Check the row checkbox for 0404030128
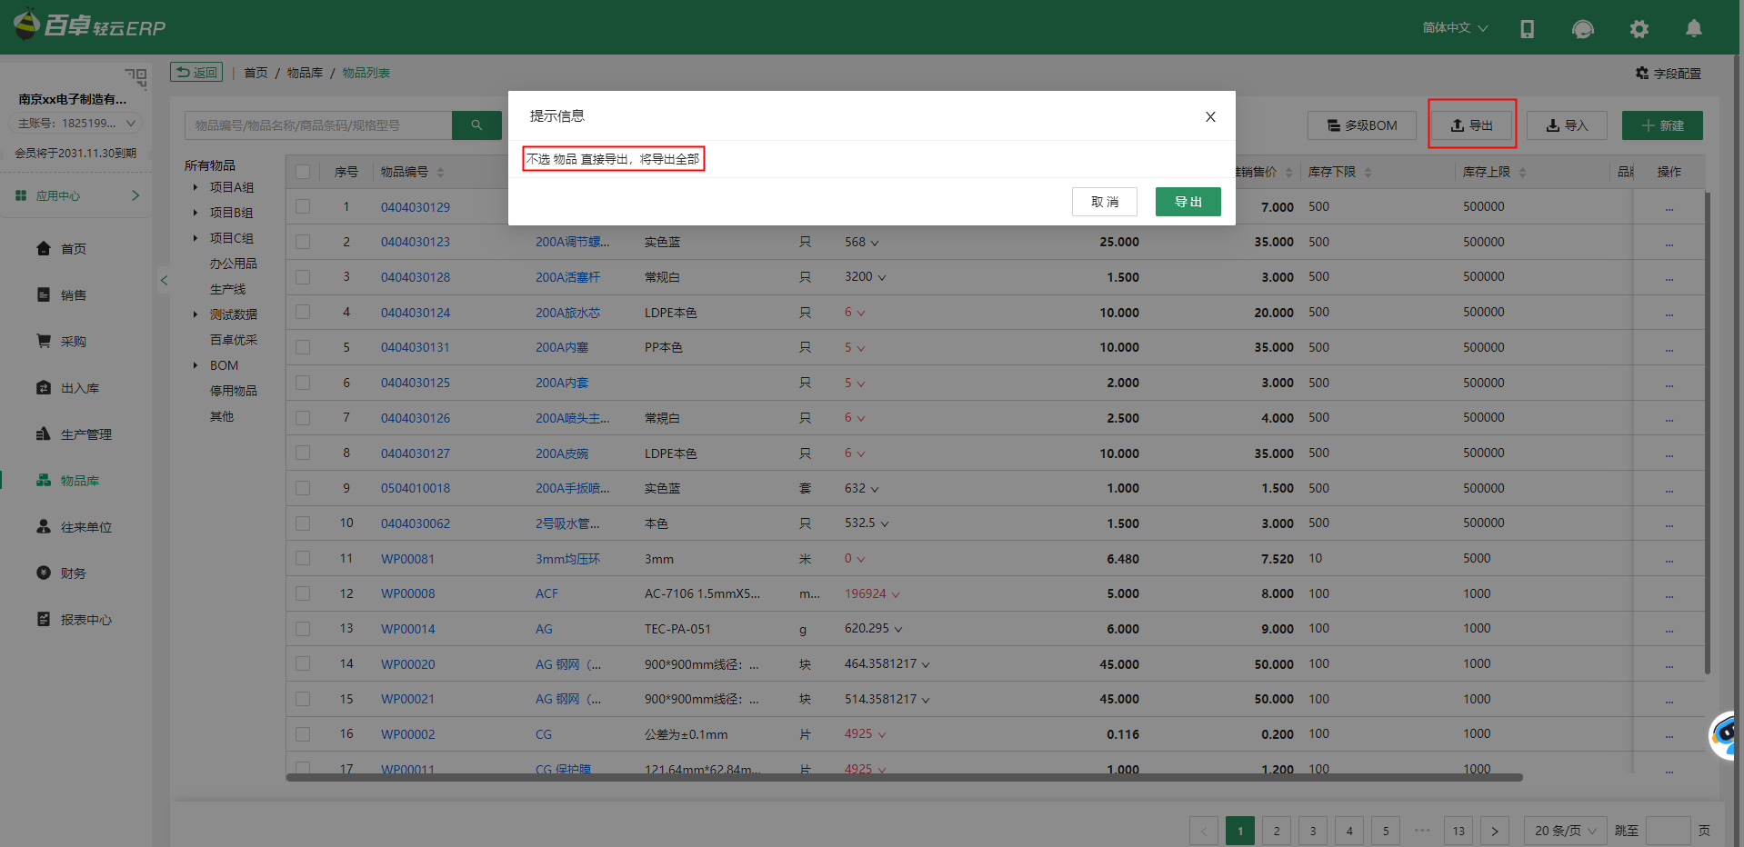This screenshot has width=1744, height=847. pos(303,277)
